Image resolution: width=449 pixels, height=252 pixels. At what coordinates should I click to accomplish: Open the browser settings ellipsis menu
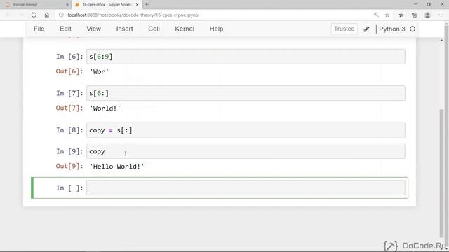[x=441, y=15]
